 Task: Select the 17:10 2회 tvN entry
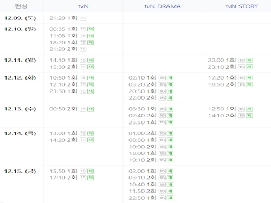click(x=63, y=178)
